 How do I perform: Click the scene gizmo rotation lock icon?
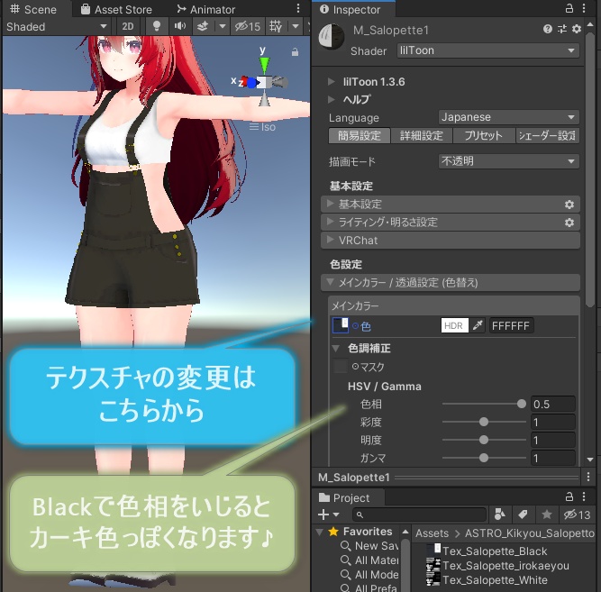295,52
